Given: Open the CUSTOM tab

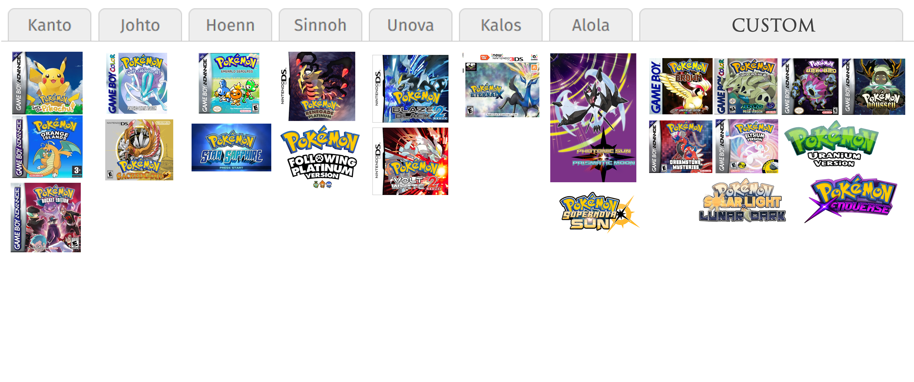Looking at the screenshot, I should (x=771, y=25).
